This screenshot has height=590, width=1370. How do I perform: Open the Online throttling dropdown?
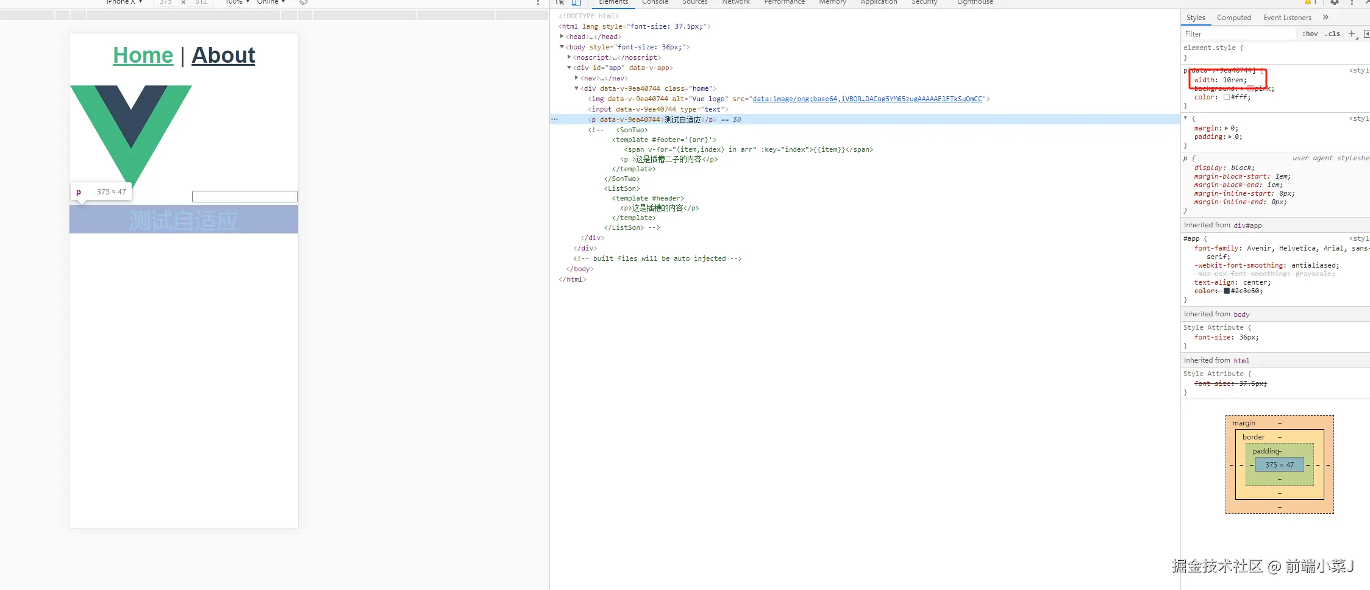coord(271,2)
